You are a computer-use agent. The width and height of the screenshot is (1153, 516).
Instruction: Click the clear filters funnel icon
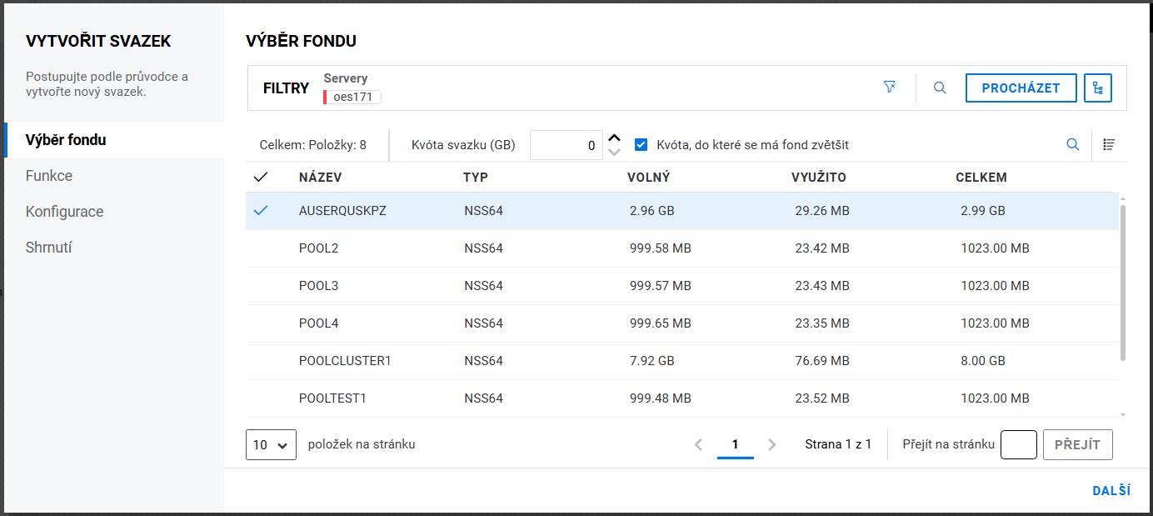pos(890,88)
